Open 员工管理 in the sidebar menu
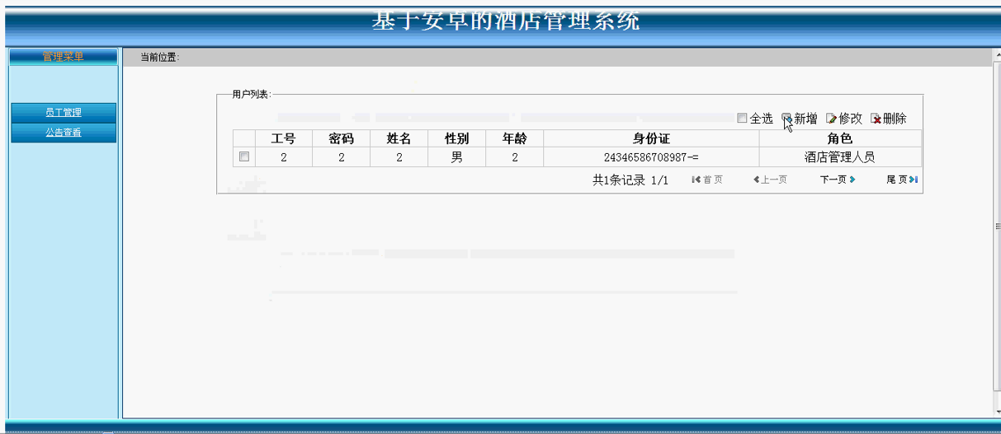Screen dimensions: 1001x434 coord(64,113)
